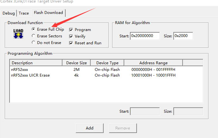Toggle the Program checkbox

[80, 30]
